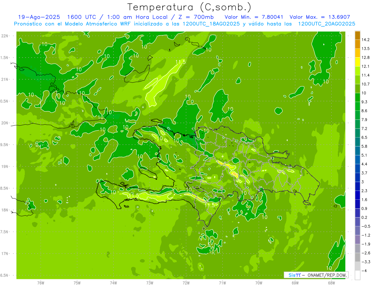Click the "74W" longitude axis label
The height and width of the screenshot is (287, 372).
113,283
